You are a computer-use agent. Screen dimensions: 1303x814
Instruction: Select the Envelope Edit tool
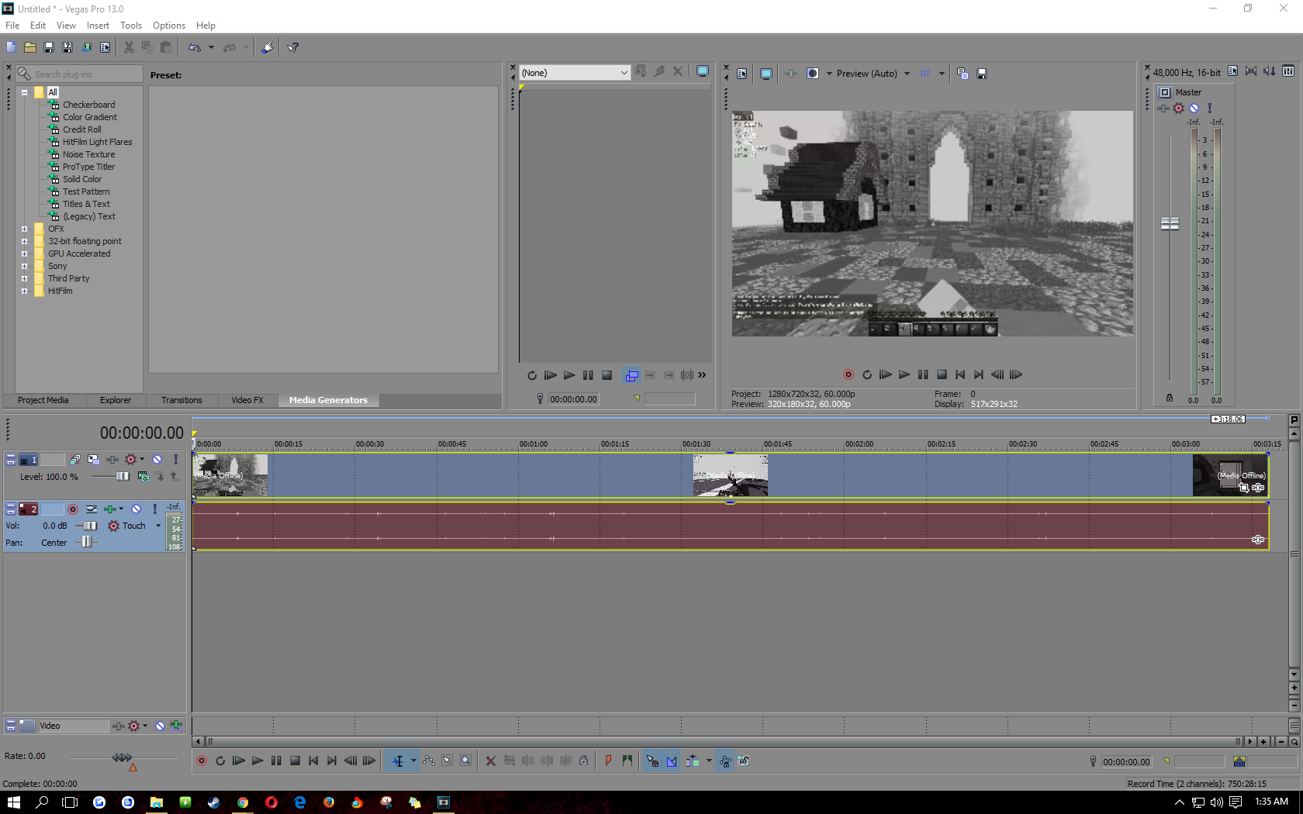click(429, 761)
